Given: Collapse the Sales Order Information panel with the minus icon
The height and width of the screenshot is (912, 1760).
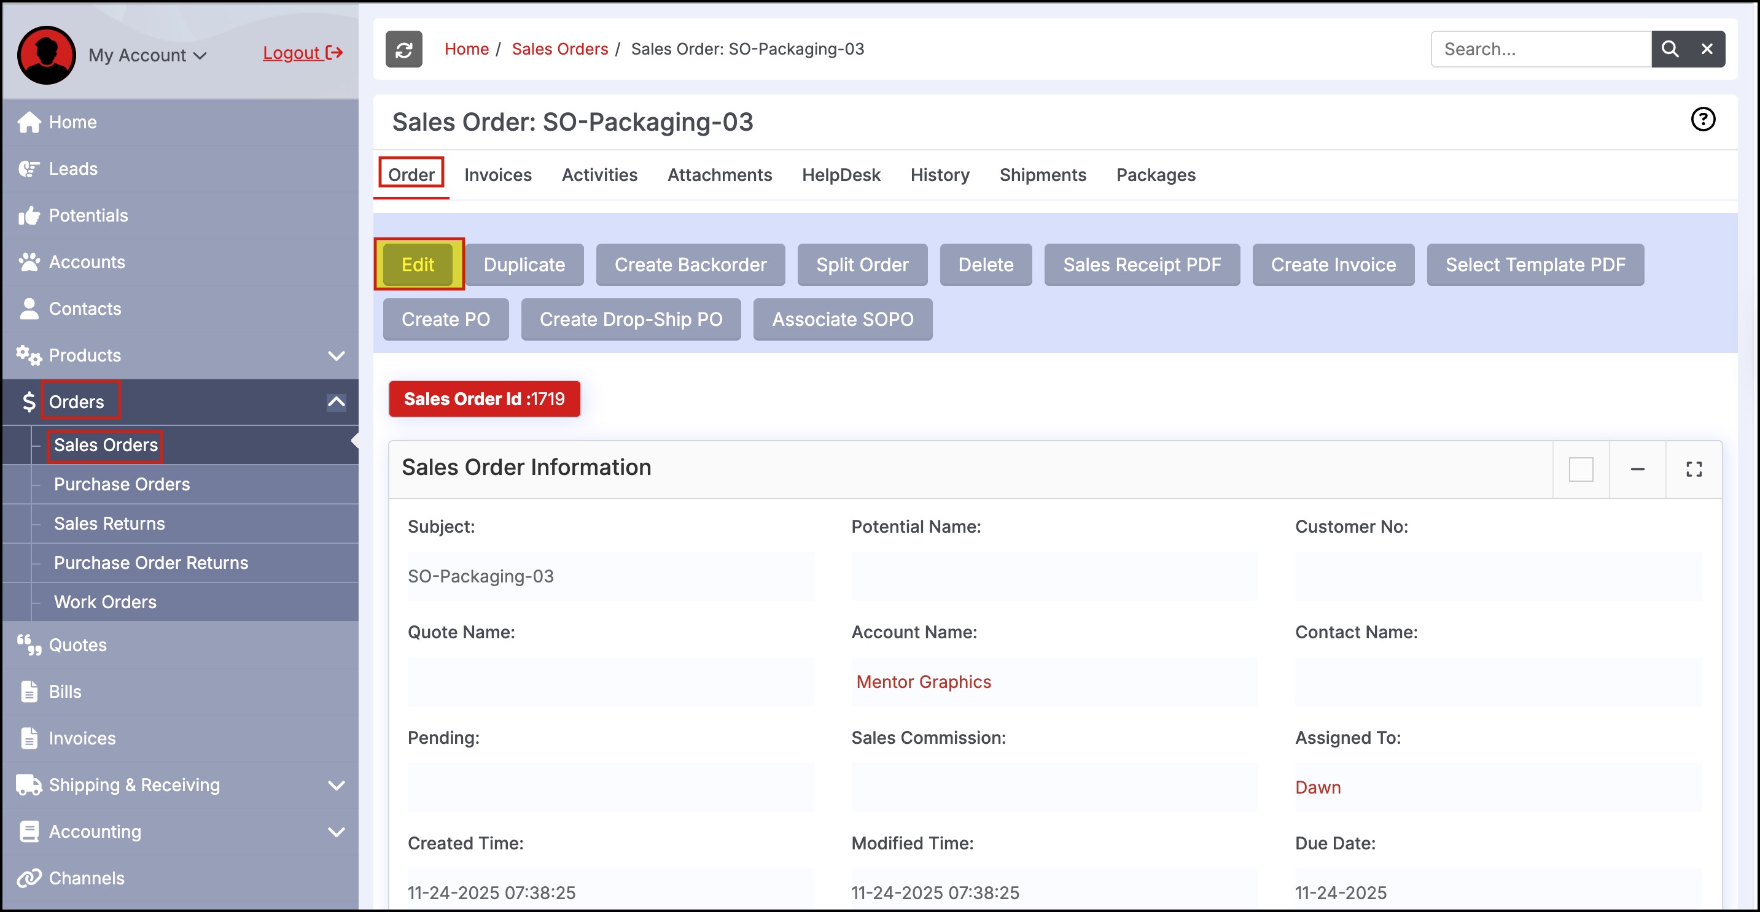Looking at the screenshot, I should 1637,469.
